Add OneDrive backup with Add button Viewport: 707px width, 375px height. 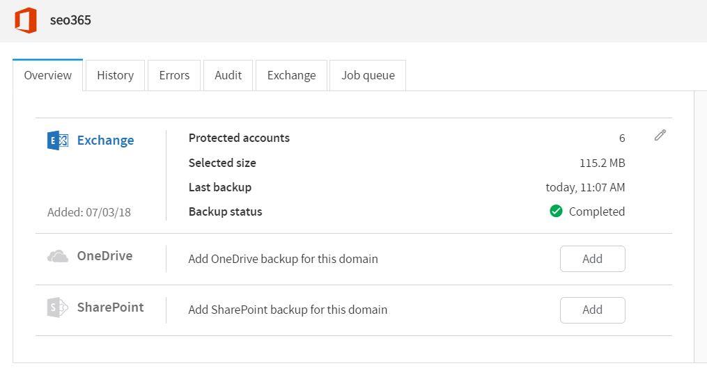593,259
